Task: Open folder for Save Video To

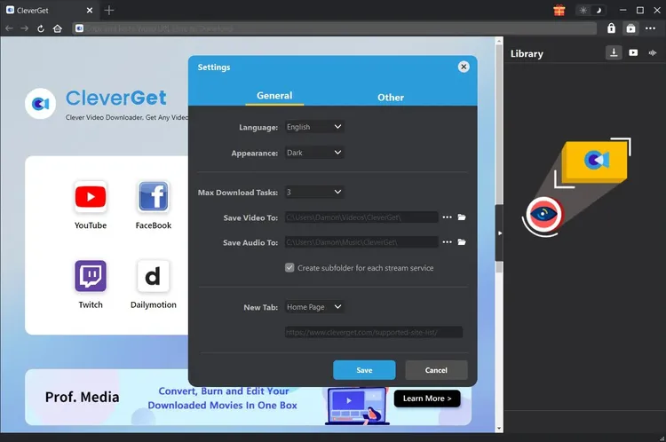Action: (x=462, y=217)
